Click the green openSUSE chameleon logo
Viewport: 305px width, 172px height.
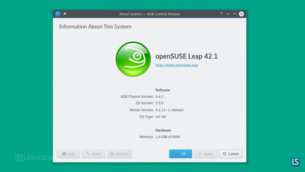coord(133,59)
